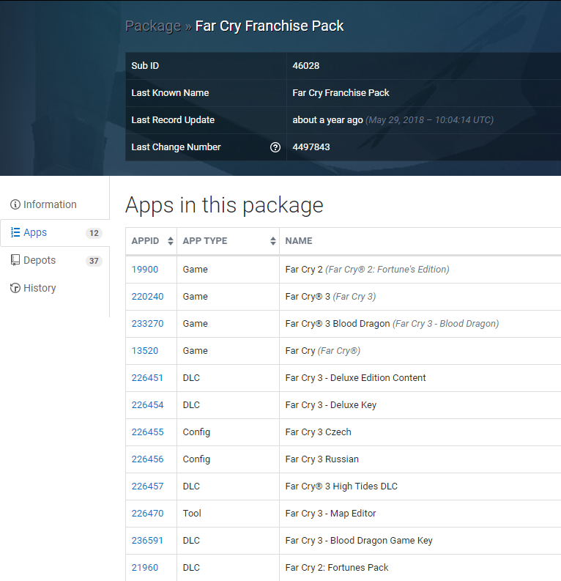Sort table by APPID column arrows
The height and width of the screenshot is (581, 561).
tap(171, 241)
